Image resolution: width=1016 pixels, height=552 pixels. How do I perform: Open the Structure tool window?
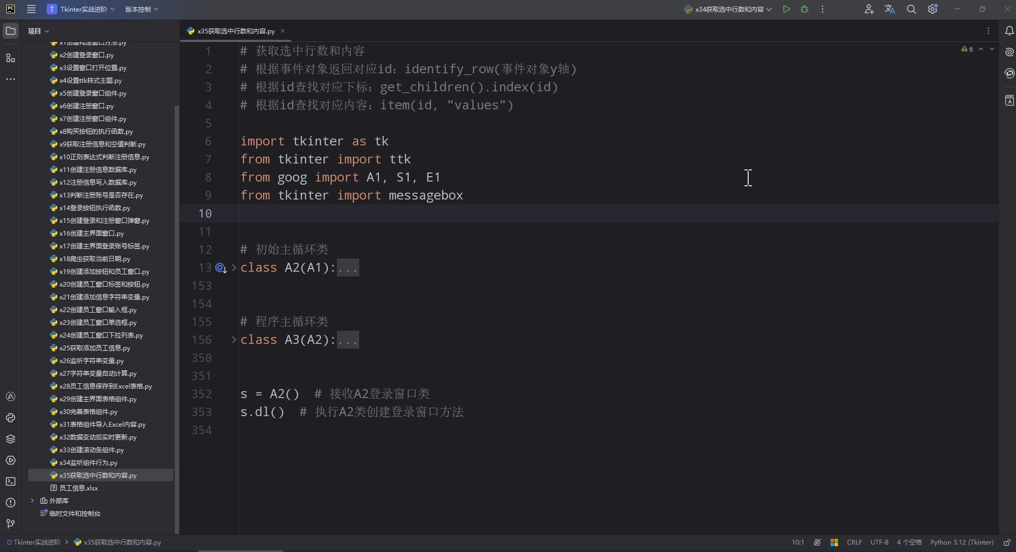click(x=11, y=58)
